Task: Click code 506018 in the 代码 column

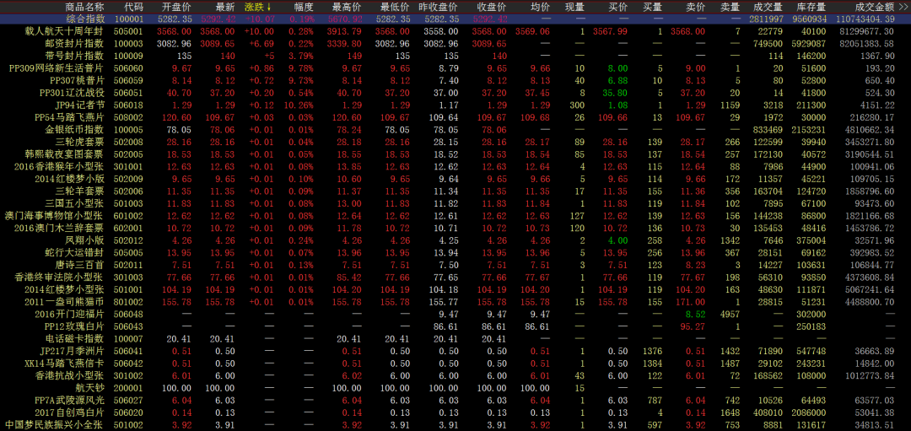Action: click(128, 105)
